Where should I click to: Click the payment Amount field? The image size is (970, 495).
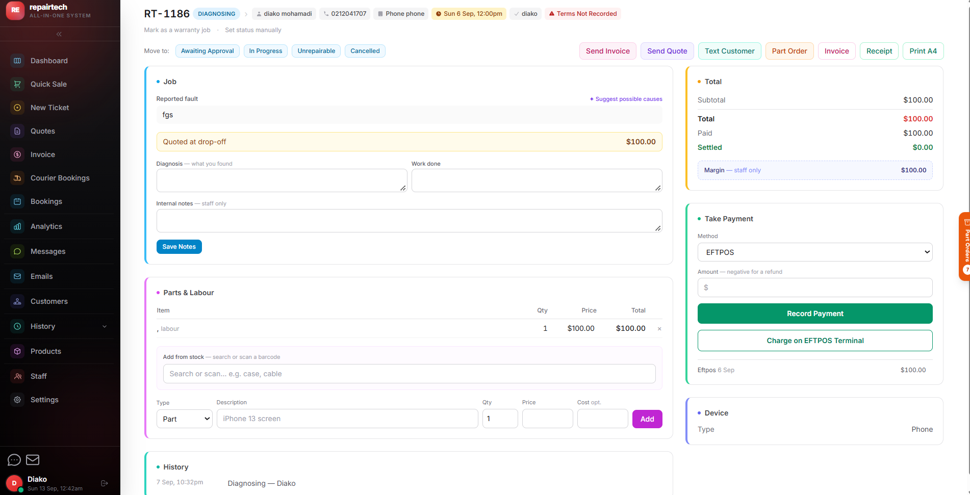pyautogui.click(x=815, y=288)
